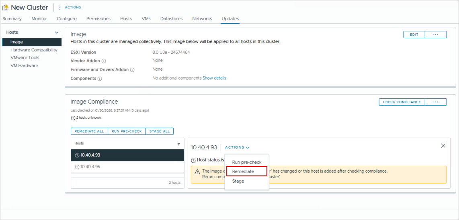Click the cluster icon beside New Cluster
Viewport: 459px width, 220px height.
click(x=6, y=8)
